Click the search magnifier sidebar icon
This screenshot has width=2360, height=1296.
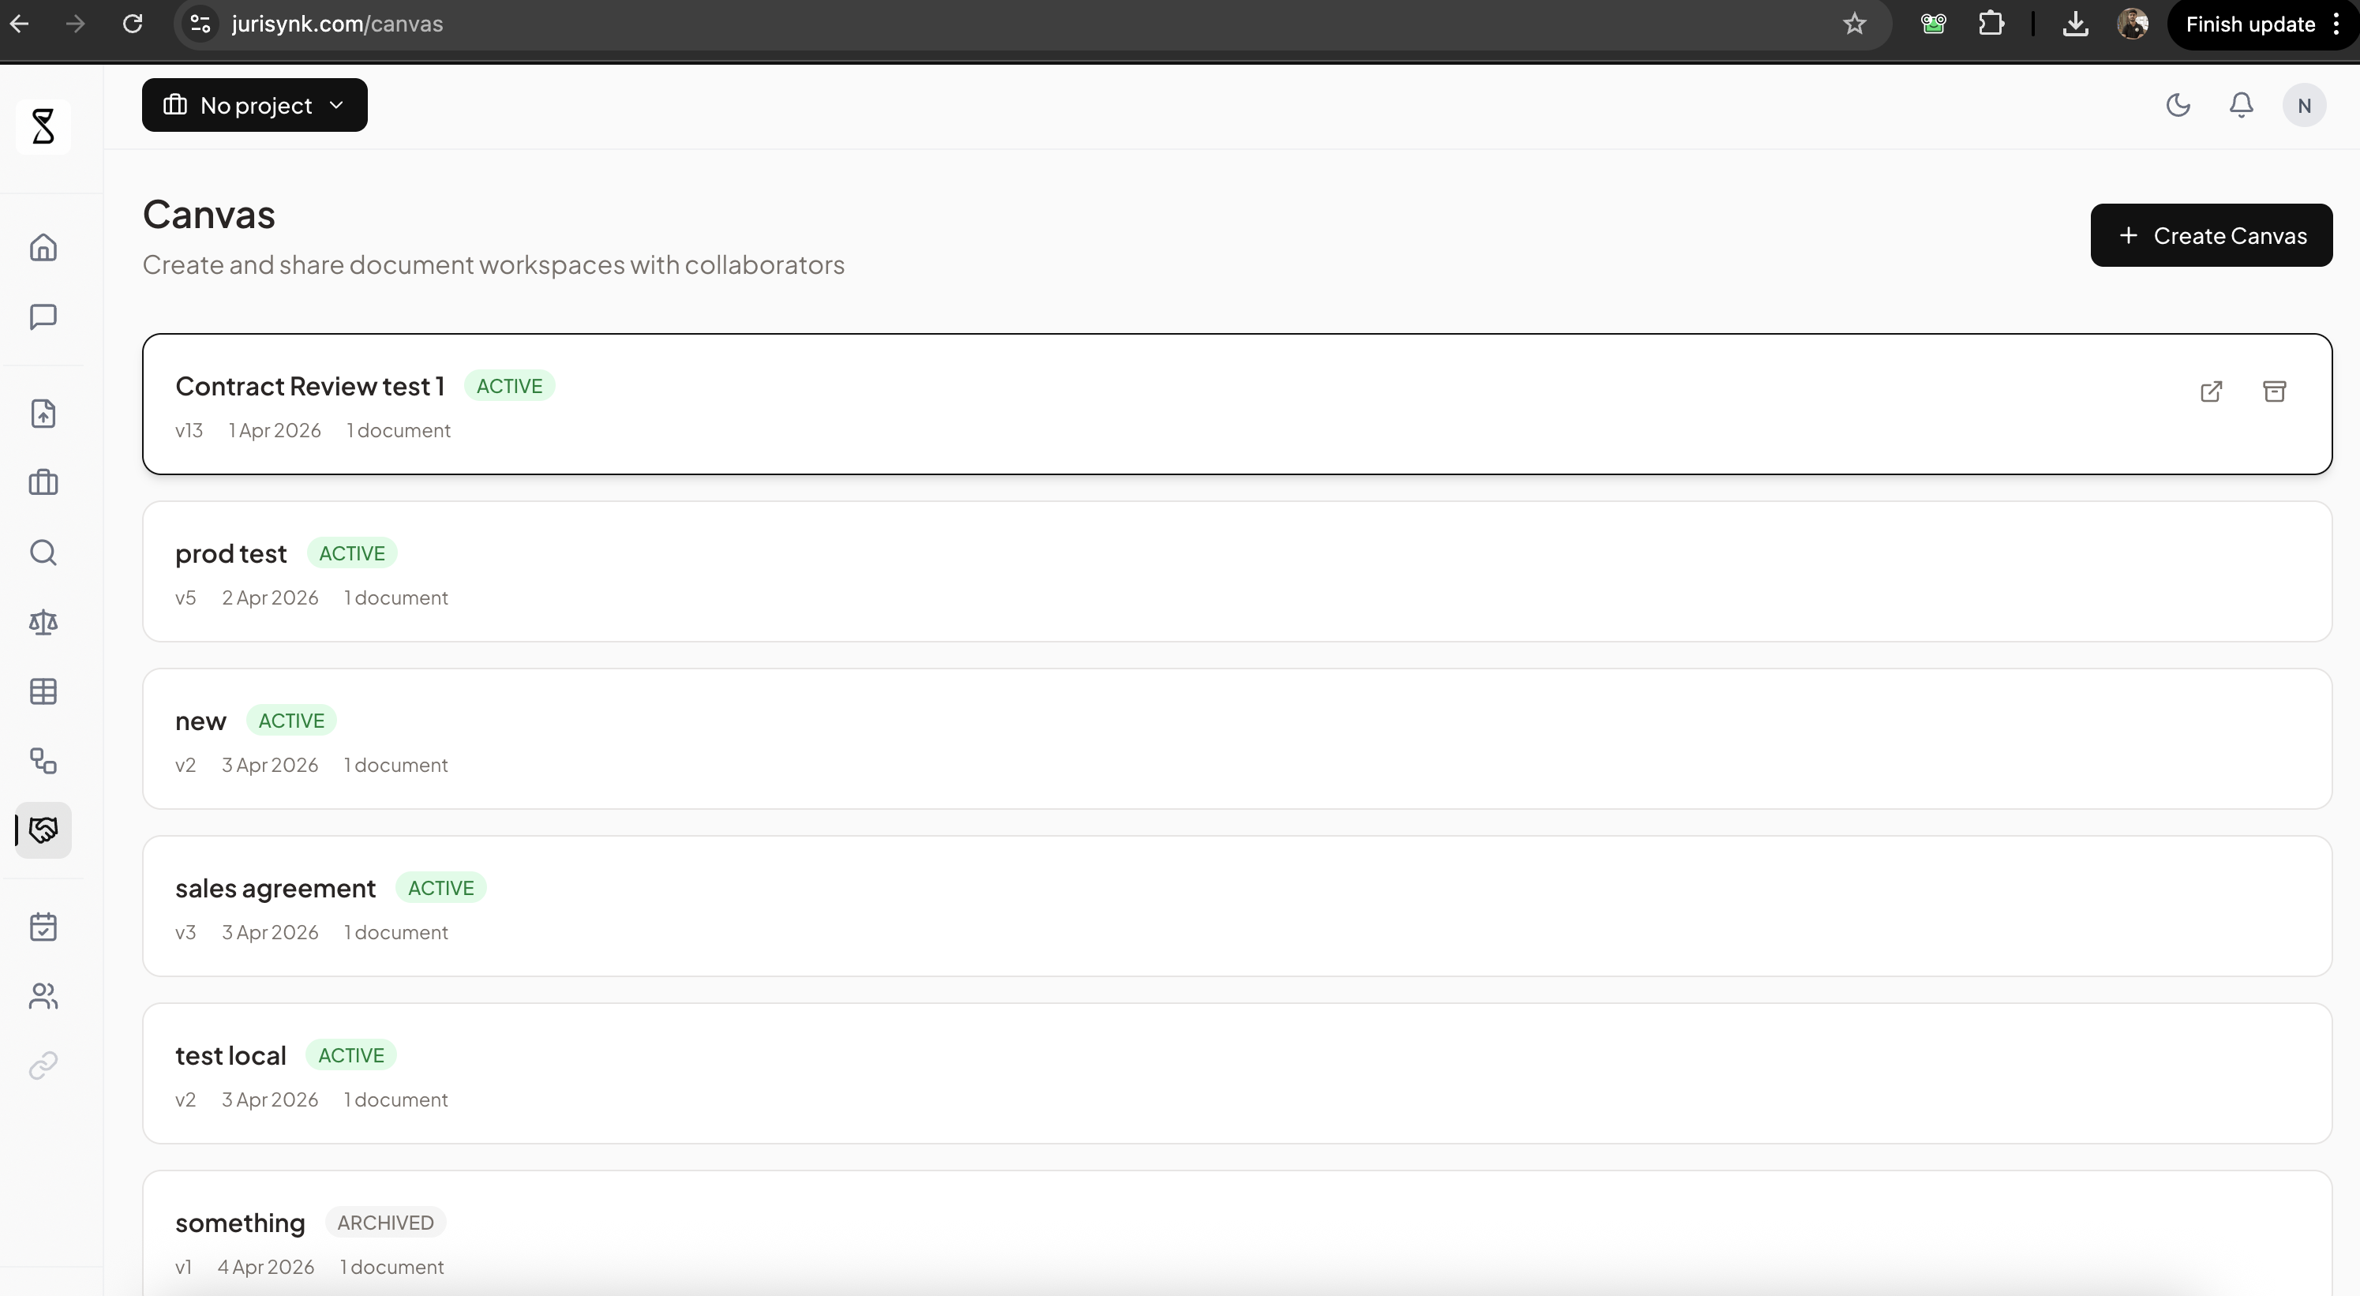[x=43, y=552]
